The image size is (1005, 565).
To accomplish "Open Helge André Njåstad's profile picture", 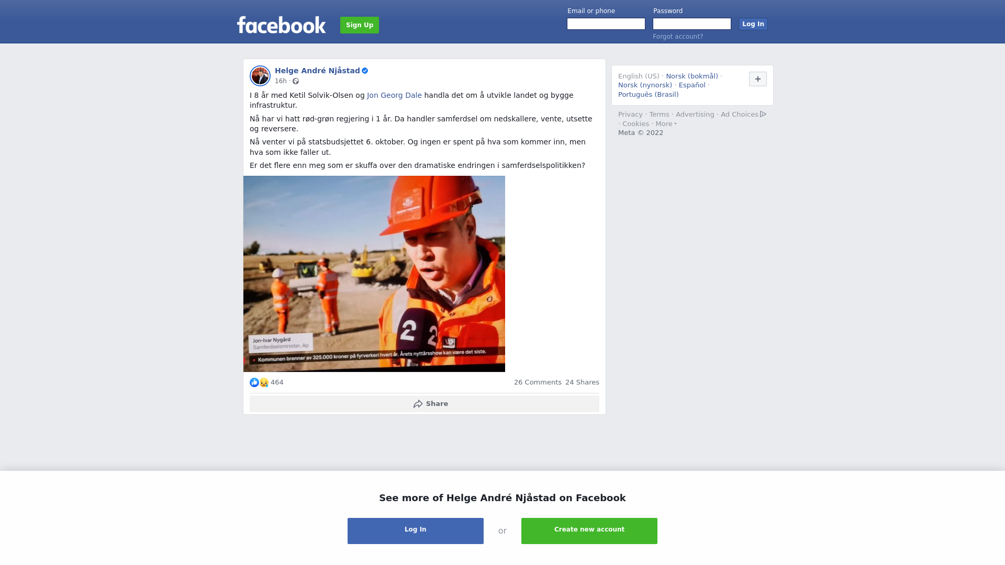I will 260,76.
